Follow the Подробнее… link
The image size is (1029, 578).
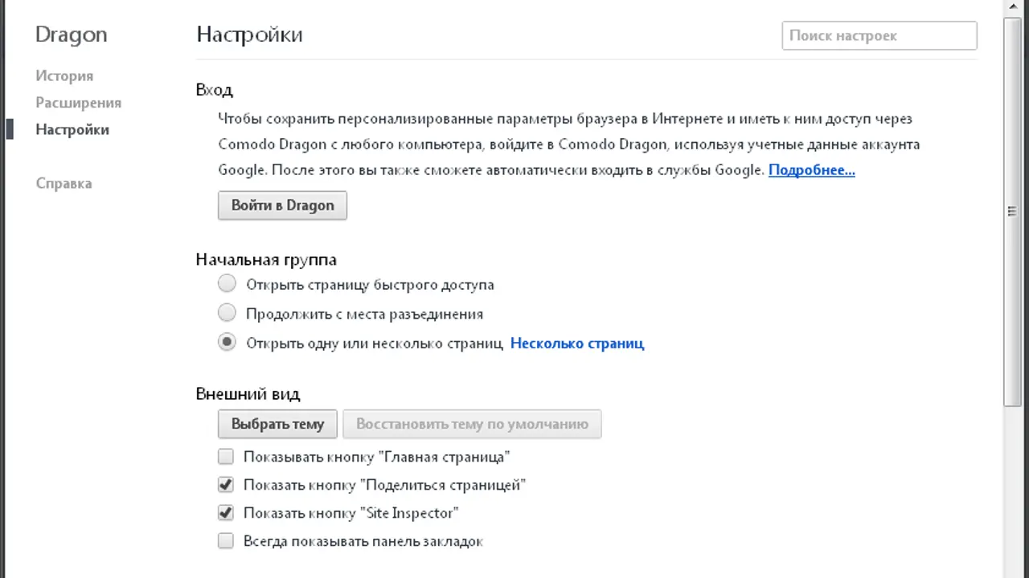pos(811,170)
